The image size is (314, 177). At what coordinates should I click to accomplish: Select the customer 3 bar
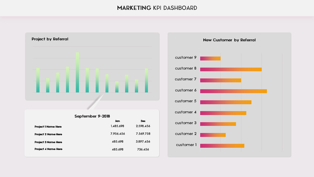coord(218,124)
